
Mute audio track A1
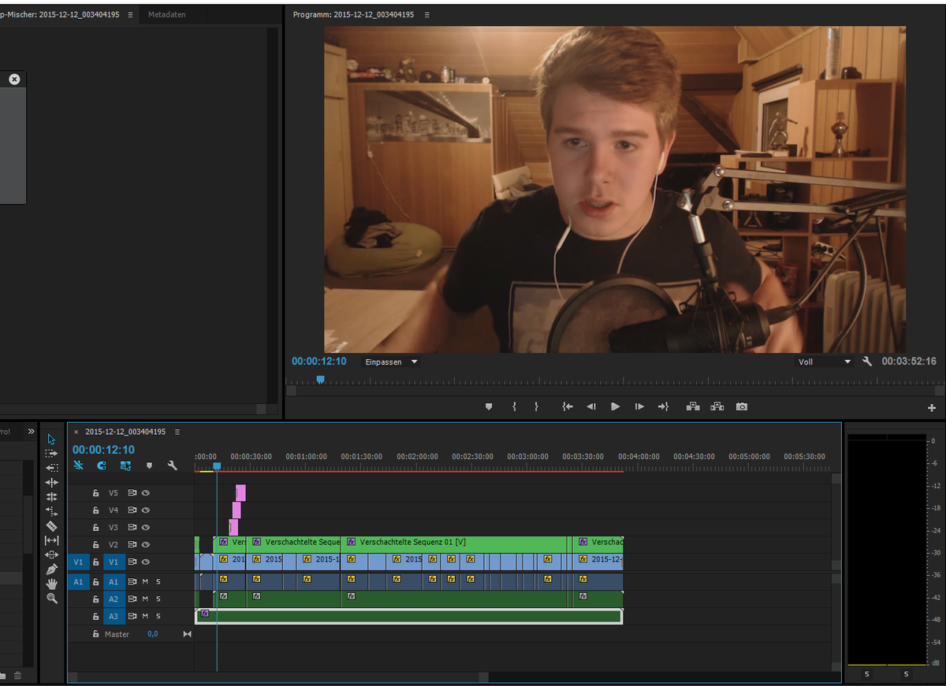click(x=145, y=581)
